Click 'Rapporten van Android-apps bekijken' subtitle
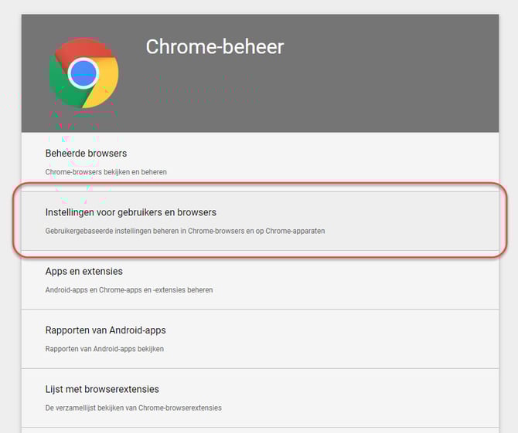The height and width of the screenshot is (433, 518). click(x=104, y=348)
